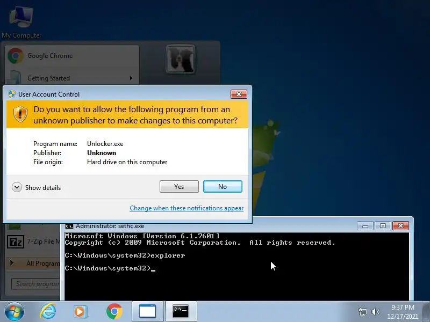430x322 pixels.
Task: Select the blank window taskbar button
Action: tap(147, 311)
